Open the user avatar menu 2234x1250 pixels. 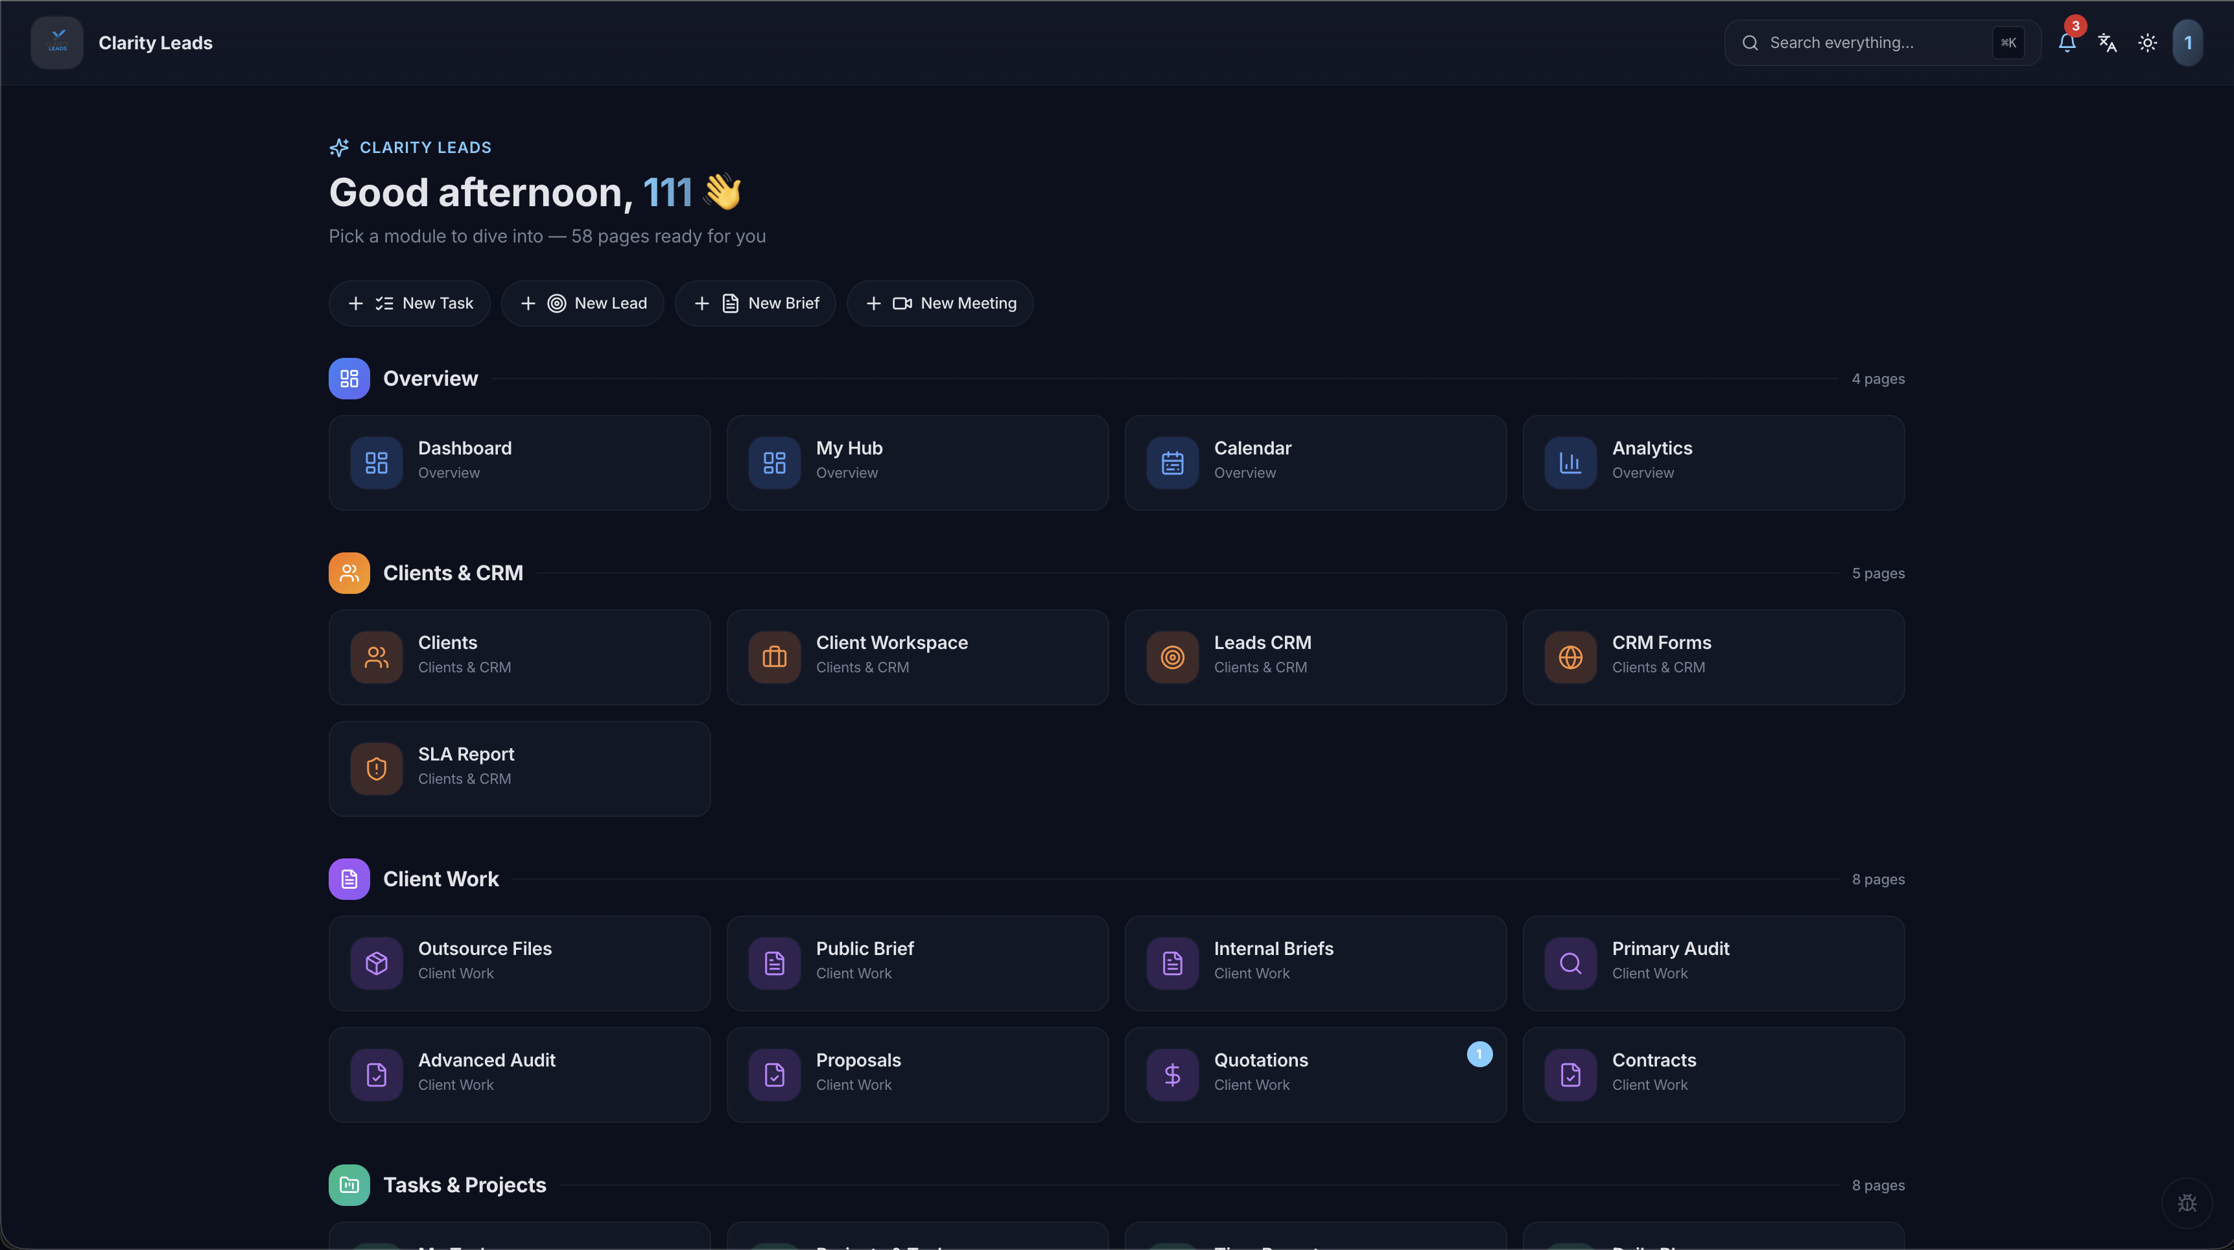(2187, 43)
